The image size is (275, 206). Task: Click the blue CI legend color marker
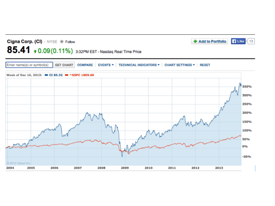46,75
